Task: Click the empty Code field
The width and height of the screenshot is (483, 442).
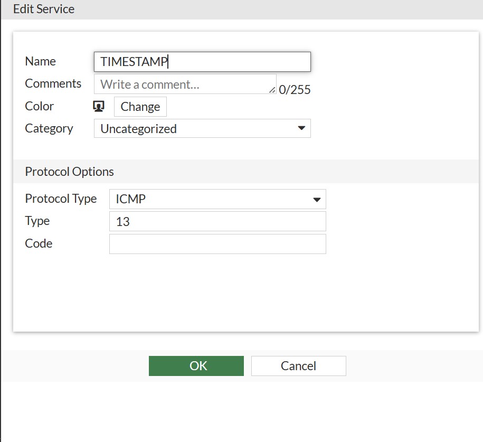Action: click(218, 244)
